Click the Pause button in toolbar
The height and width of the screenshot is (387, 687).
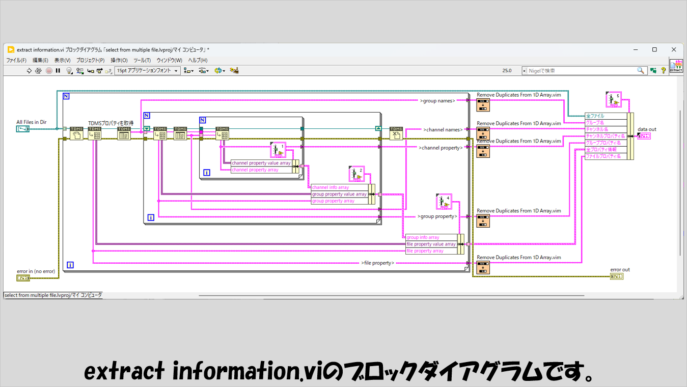click(x=58, y=71)
